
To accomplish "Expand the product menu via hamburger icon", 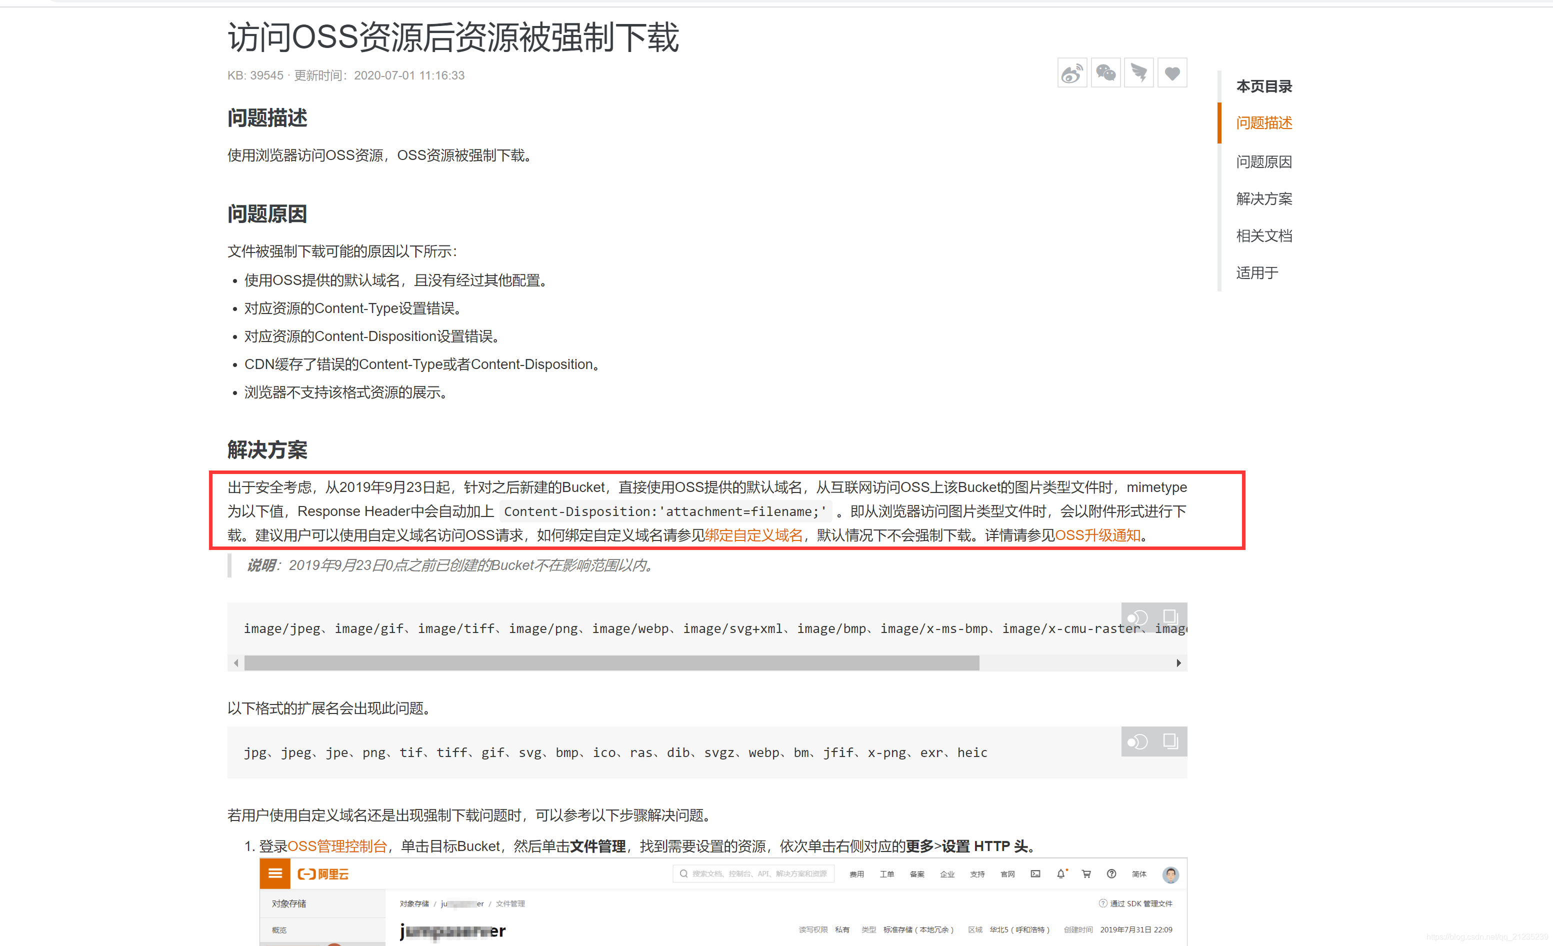I will coord(275,873).
